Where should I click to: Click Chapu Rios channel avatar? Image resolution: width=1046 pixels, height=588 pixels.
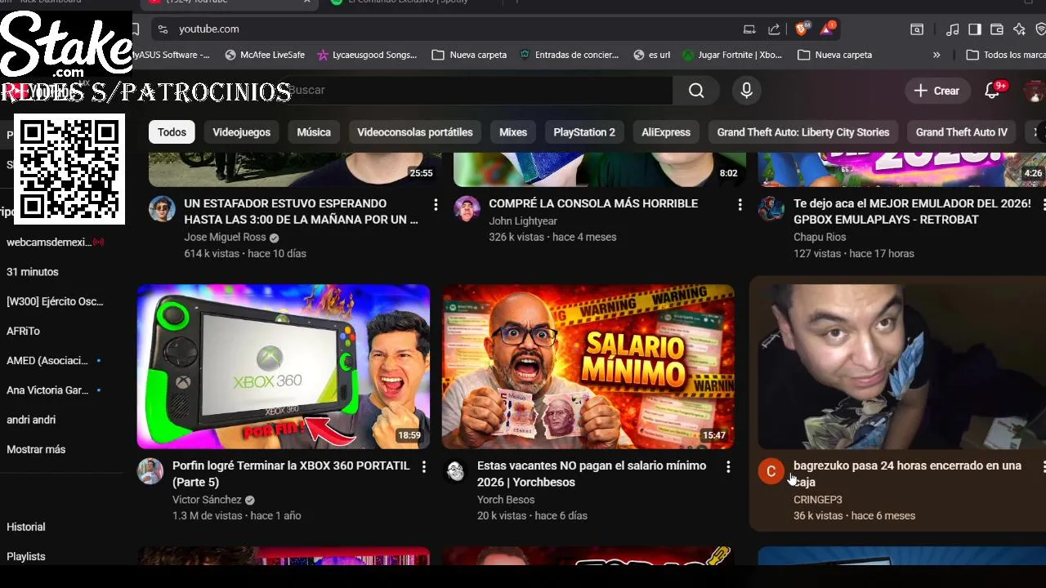click(x=771, y=209)
